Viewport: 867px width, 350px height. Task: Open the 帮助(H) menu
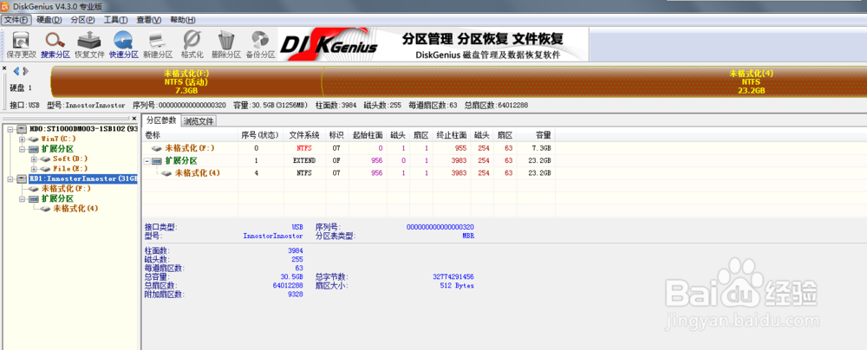coord(182,20)
